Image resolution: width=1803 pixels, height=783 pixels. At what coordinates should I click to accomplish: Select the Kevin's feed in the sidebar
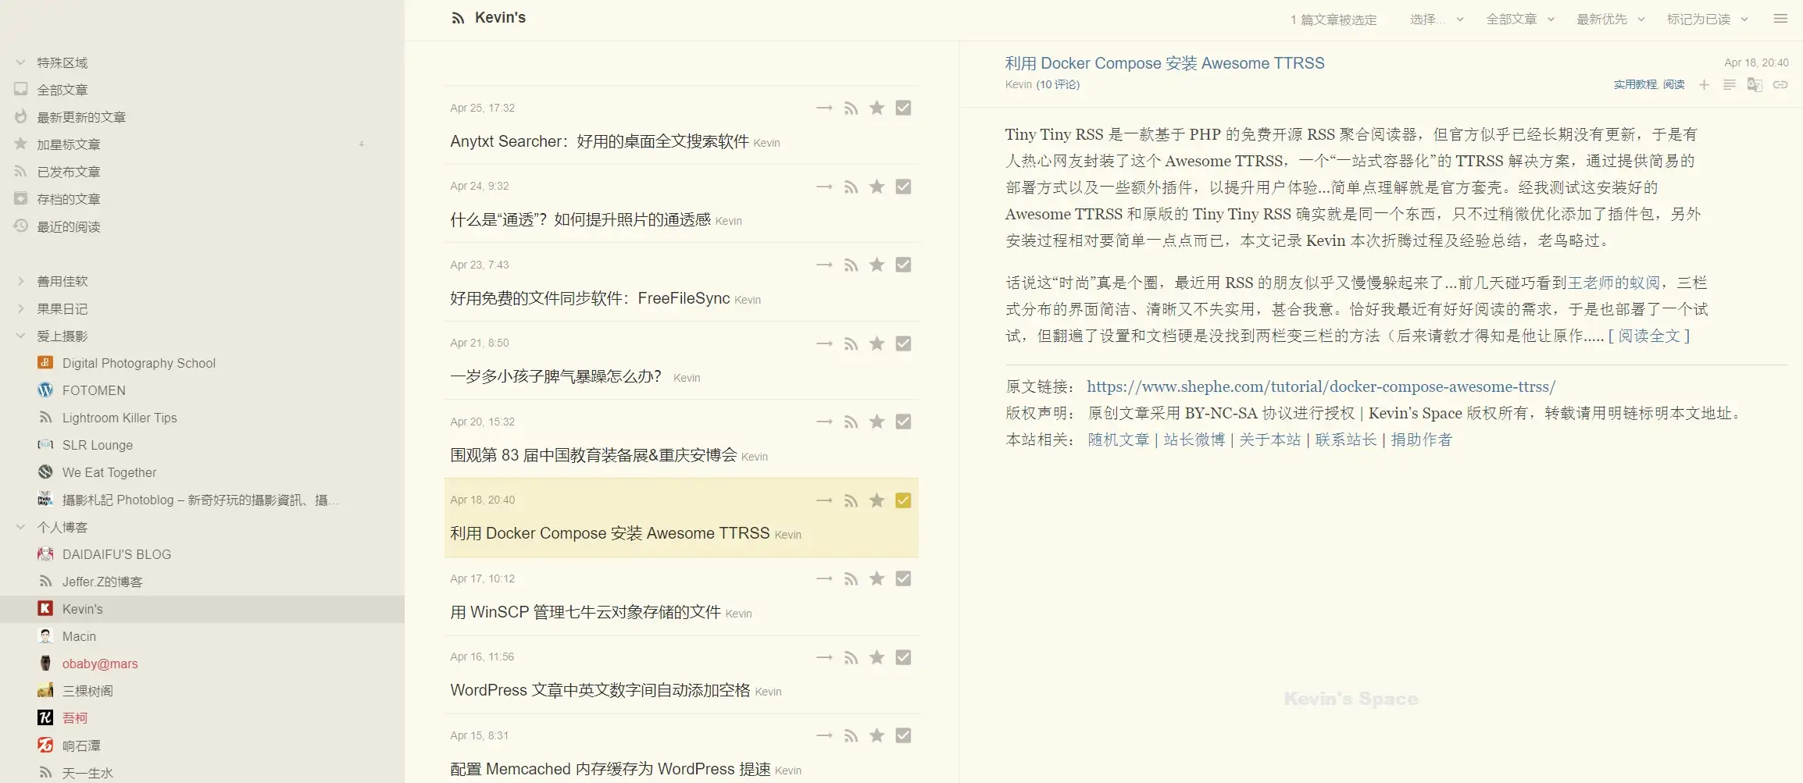pos(82,608)
